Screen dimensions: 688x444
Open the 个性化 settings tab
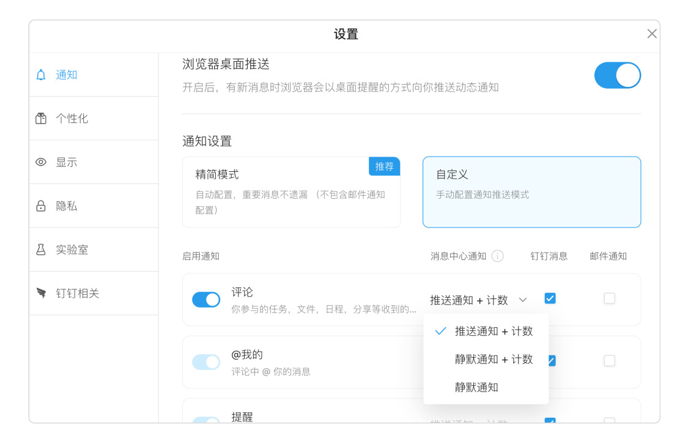pyautogui.click(x=72, y=119)
